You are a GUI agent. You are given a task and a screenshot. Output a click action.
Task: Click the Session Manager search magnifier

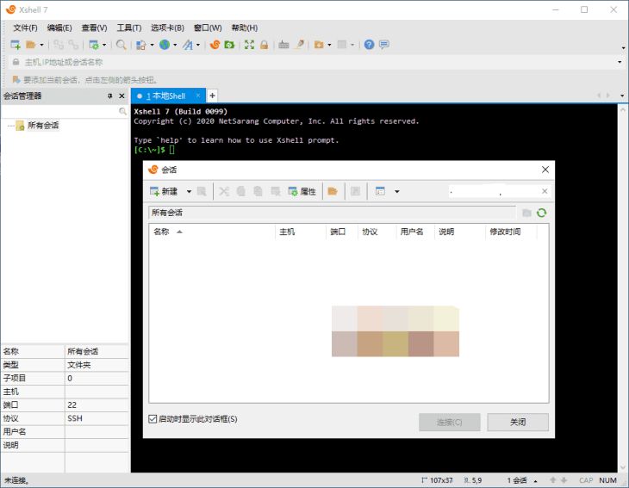[x=122, y=111]
